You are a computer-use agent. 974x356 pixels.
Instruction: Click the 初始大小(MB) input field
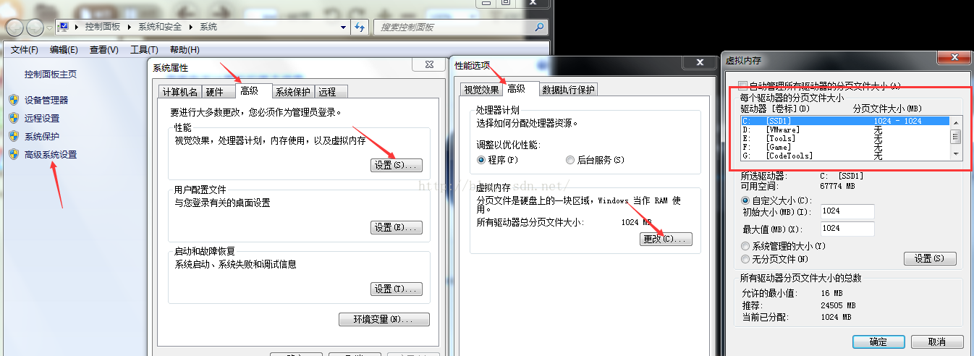pos(847,212)
